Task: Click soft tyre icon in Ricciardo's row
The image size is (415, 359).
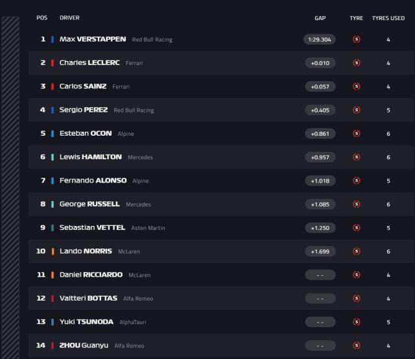Action: pyautogui.click(x=356, y=275)
